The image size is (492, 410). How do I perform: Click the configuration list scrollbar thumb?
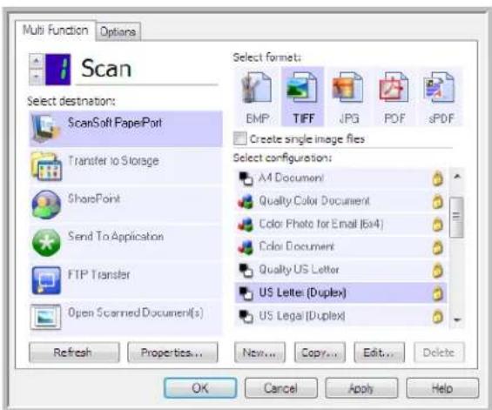[456, 217]
